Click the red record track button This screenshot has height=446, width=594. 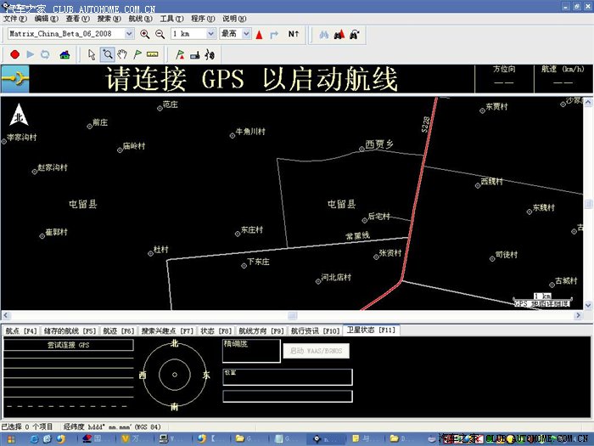(14, 54)
